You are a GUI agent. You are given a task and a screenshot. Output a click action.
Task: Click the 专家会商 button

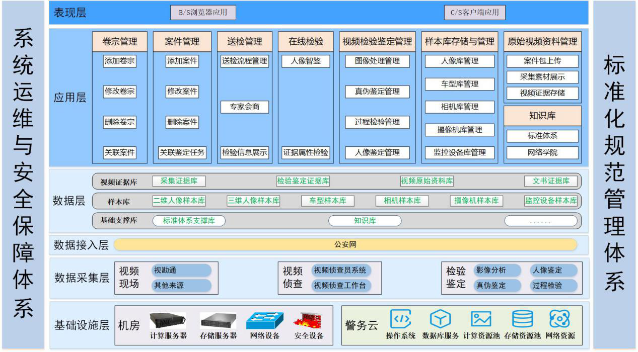244,107
